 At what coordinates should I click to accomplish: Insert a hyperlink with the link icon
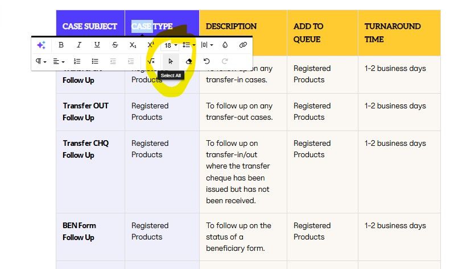click(243, 45)
